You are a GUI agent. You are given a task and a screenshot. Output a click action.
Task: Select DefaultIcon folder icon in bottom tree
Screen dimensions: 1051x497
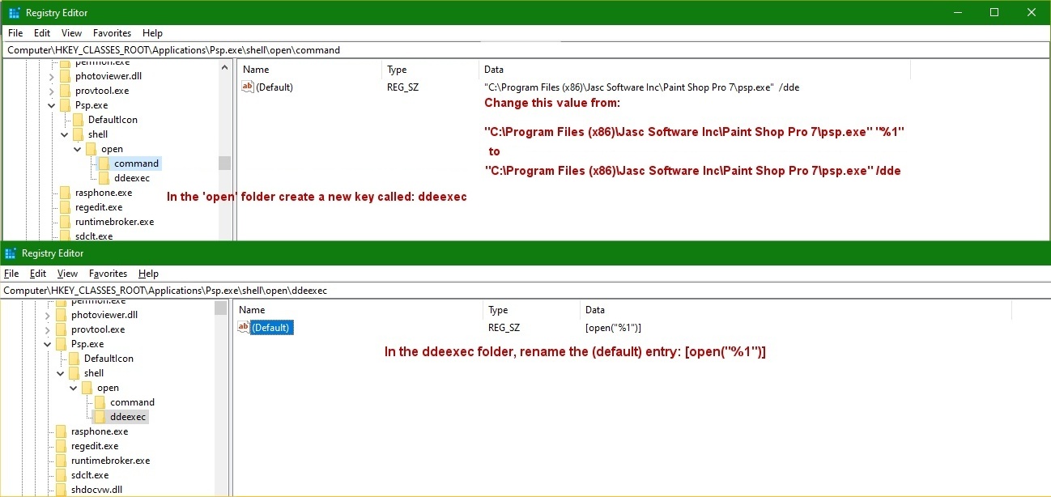pos(74,359)
